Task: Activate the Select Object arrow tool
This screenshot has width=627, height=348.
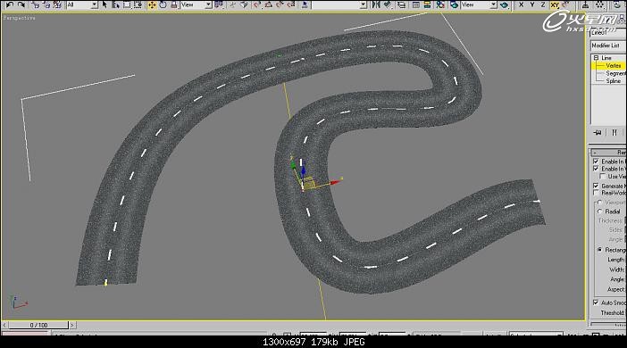Action: pyautogui.click(x=104, y=4)
